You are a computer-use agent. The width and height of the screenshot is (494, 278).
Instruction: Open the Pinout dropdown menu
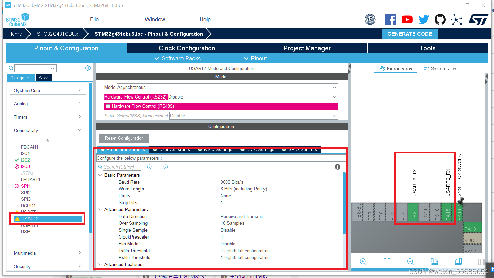[255, 58]
